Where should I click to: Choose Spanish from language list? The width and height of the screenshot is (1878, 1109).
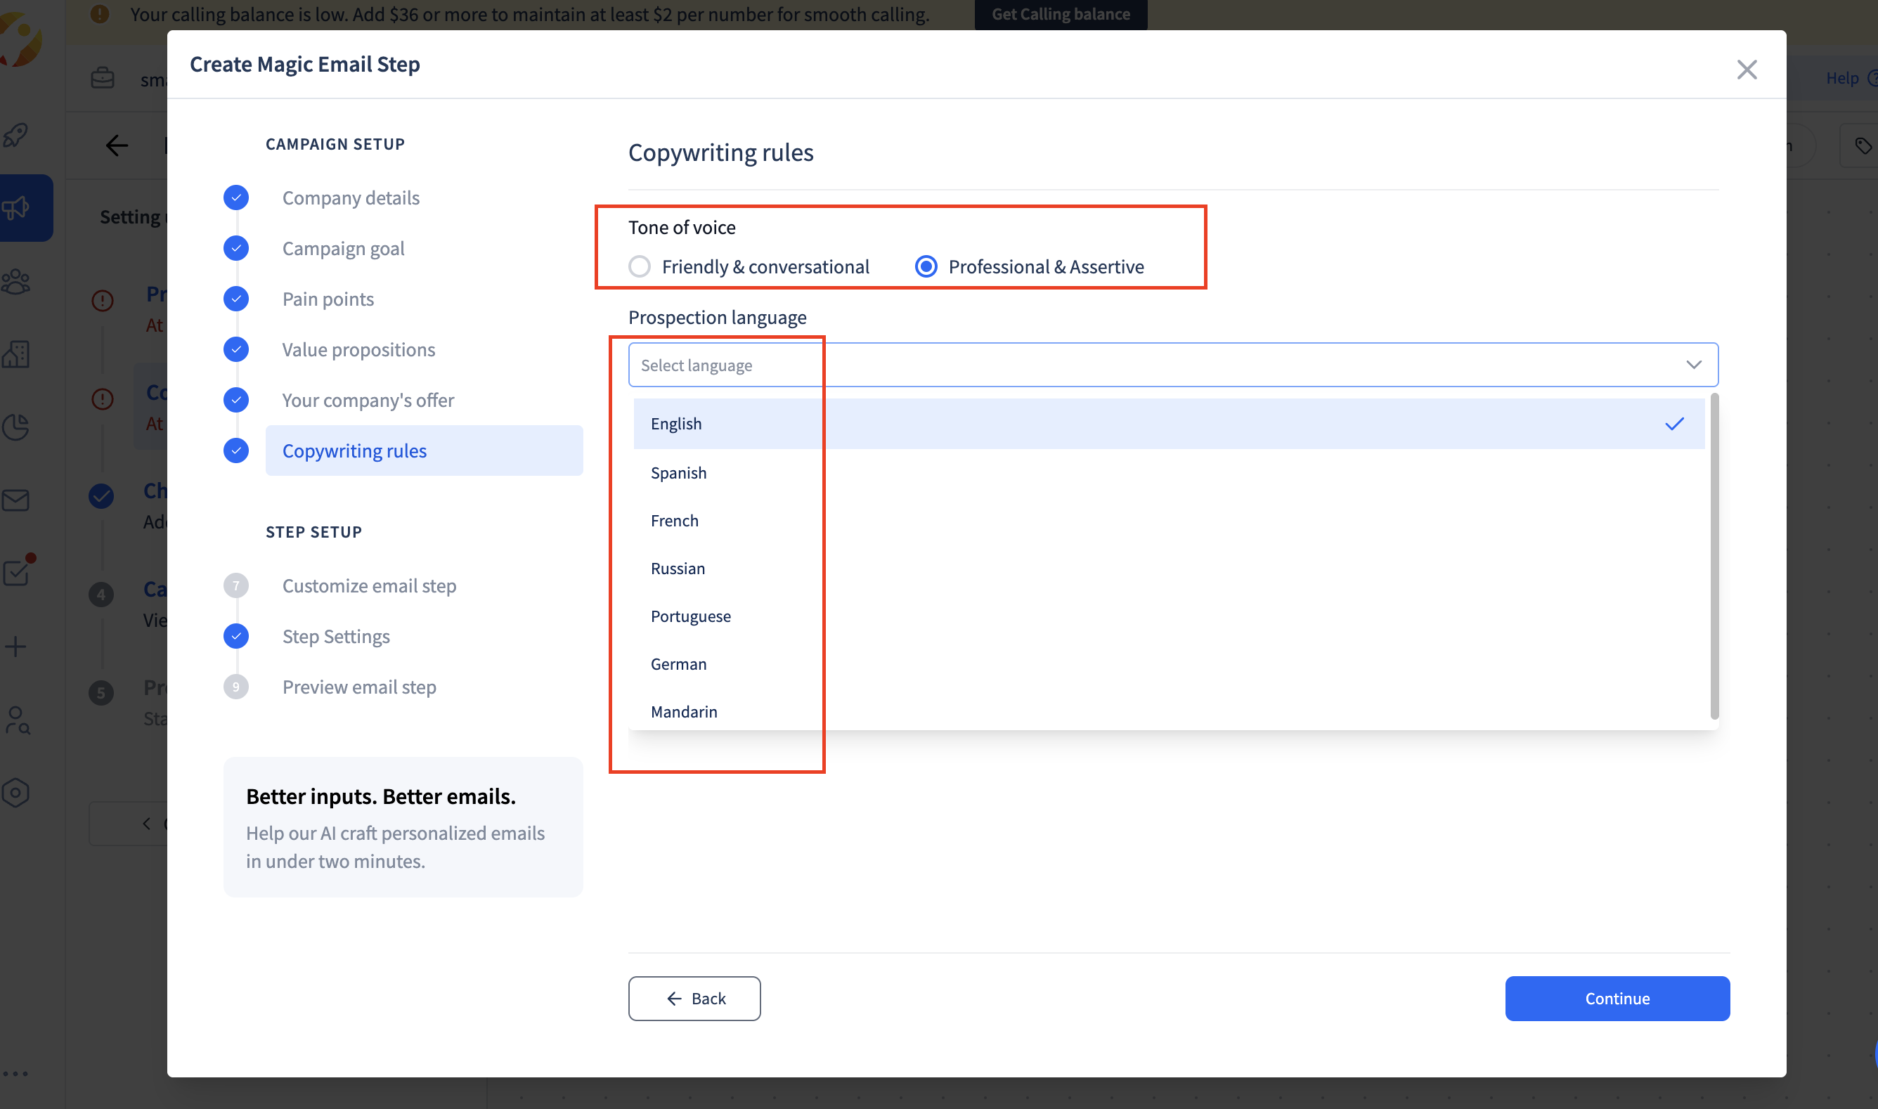(x=678, y=473)
